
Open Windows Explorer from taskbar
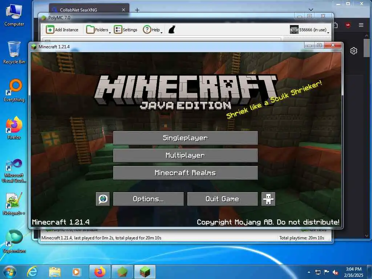point(55,272)
